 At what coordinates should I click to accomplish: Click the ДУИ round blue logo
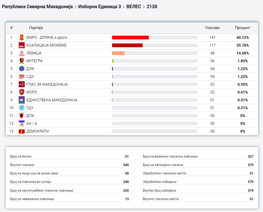pos(22,69)
